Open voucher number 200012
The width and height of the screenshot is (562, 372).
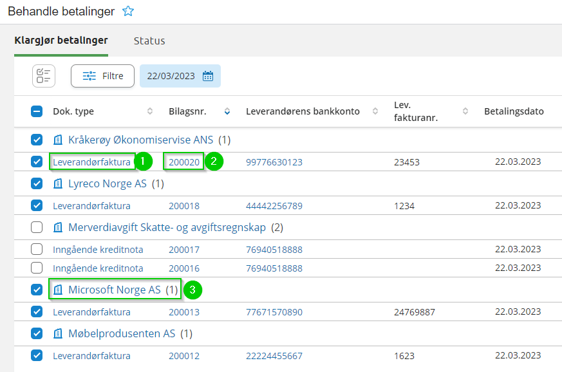[184, 355]
